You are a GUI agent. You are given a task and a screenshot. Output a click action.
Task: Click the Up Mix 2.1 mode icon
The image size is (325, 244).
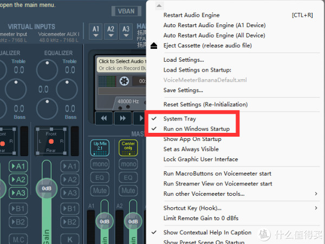pyautogui.click(x=99, y=147)
